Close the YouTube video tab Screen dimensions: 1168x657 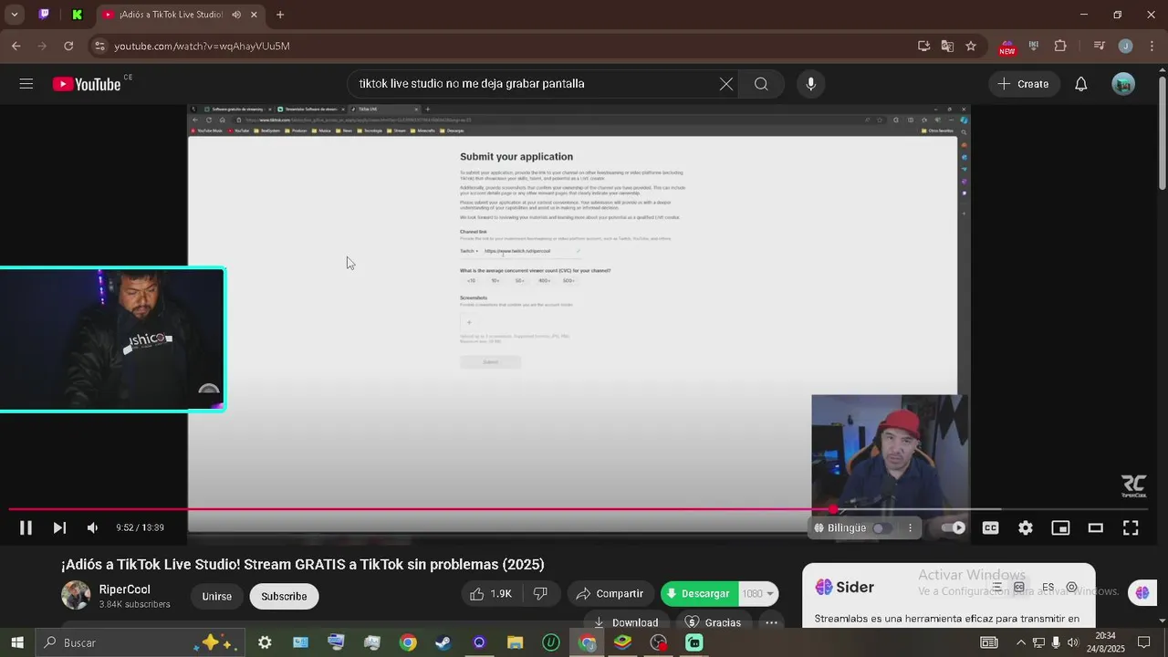(x=254, y=15)
